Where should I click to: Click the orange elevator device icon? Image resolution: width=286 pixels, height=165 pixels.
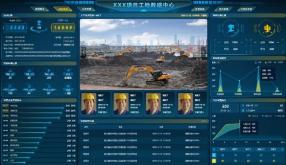[x=267, y=29]
